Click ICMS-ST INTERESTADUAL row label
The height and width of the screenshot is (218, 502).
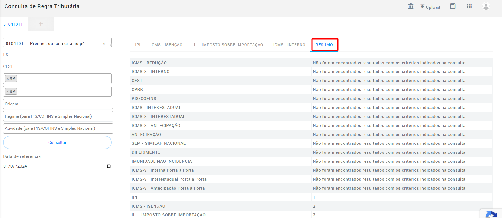point(158,117)
